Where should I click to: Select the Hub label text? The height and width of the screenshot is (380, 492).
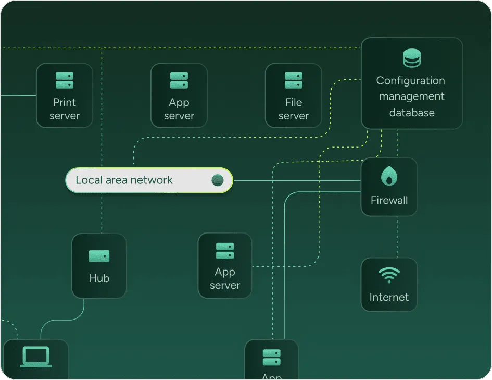tap(99, 278)
